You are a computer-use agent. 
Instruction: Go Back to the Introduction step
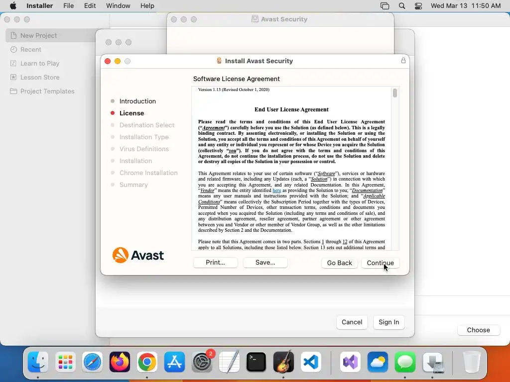[339, 263]
